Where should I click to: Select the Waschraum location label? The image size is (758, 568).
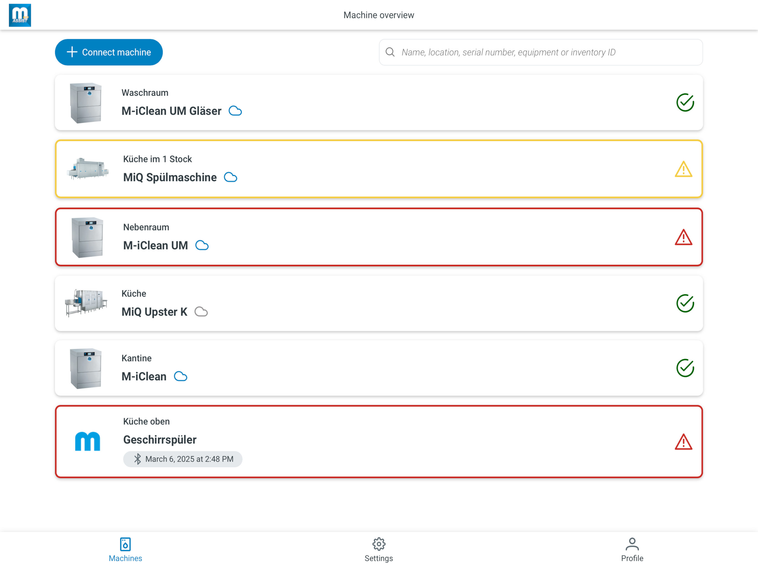tap(145, 93)
